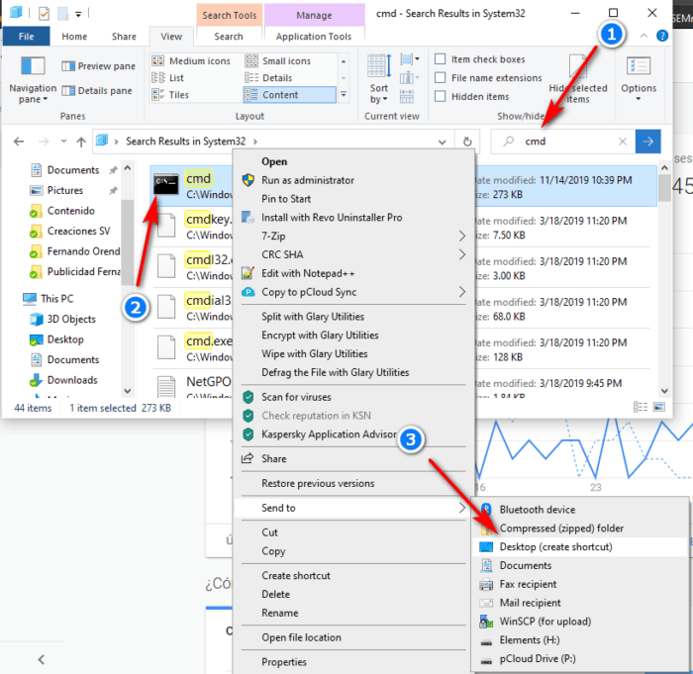This screenshot has height=674, width=693.
Task: Send to Bluetooth device
Action: [x=579, y=510]
